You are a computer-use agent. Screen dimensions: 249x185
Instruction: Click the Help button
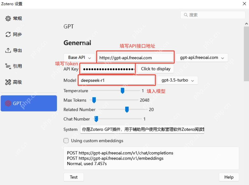229,177
